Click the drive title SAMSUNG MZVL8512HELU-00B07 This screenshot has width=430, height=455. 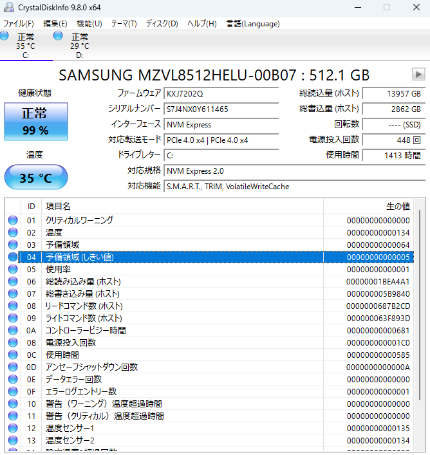pyautogui.click(x=177, y=75)
